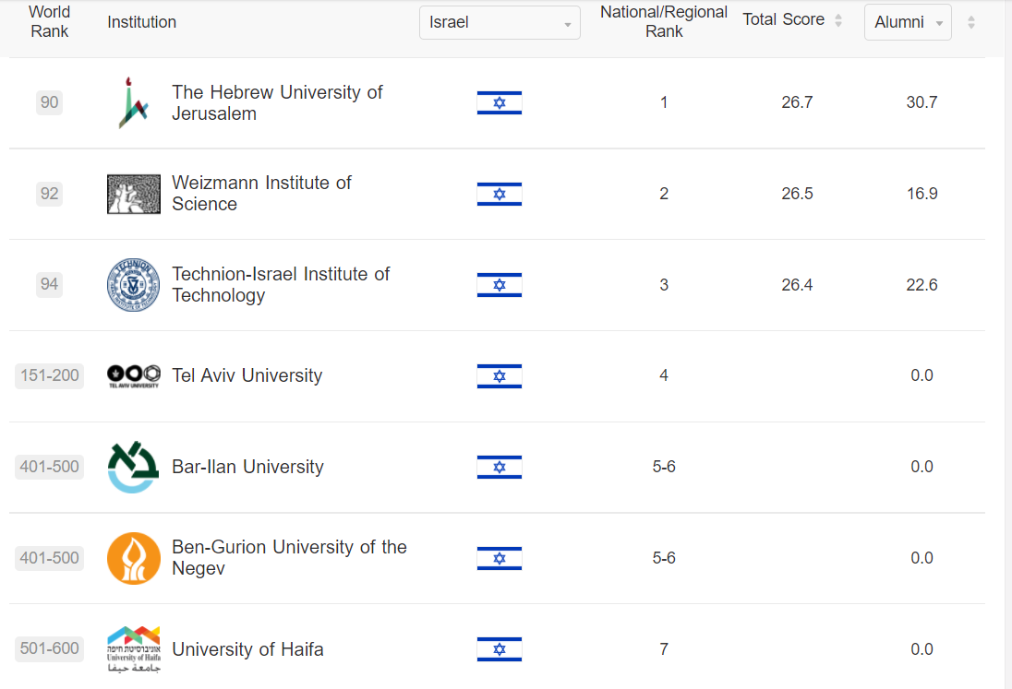Click the Hebrew University of Jerusalem logo
Viewport: 1012px width, 689px height.
tap(133, 102)
